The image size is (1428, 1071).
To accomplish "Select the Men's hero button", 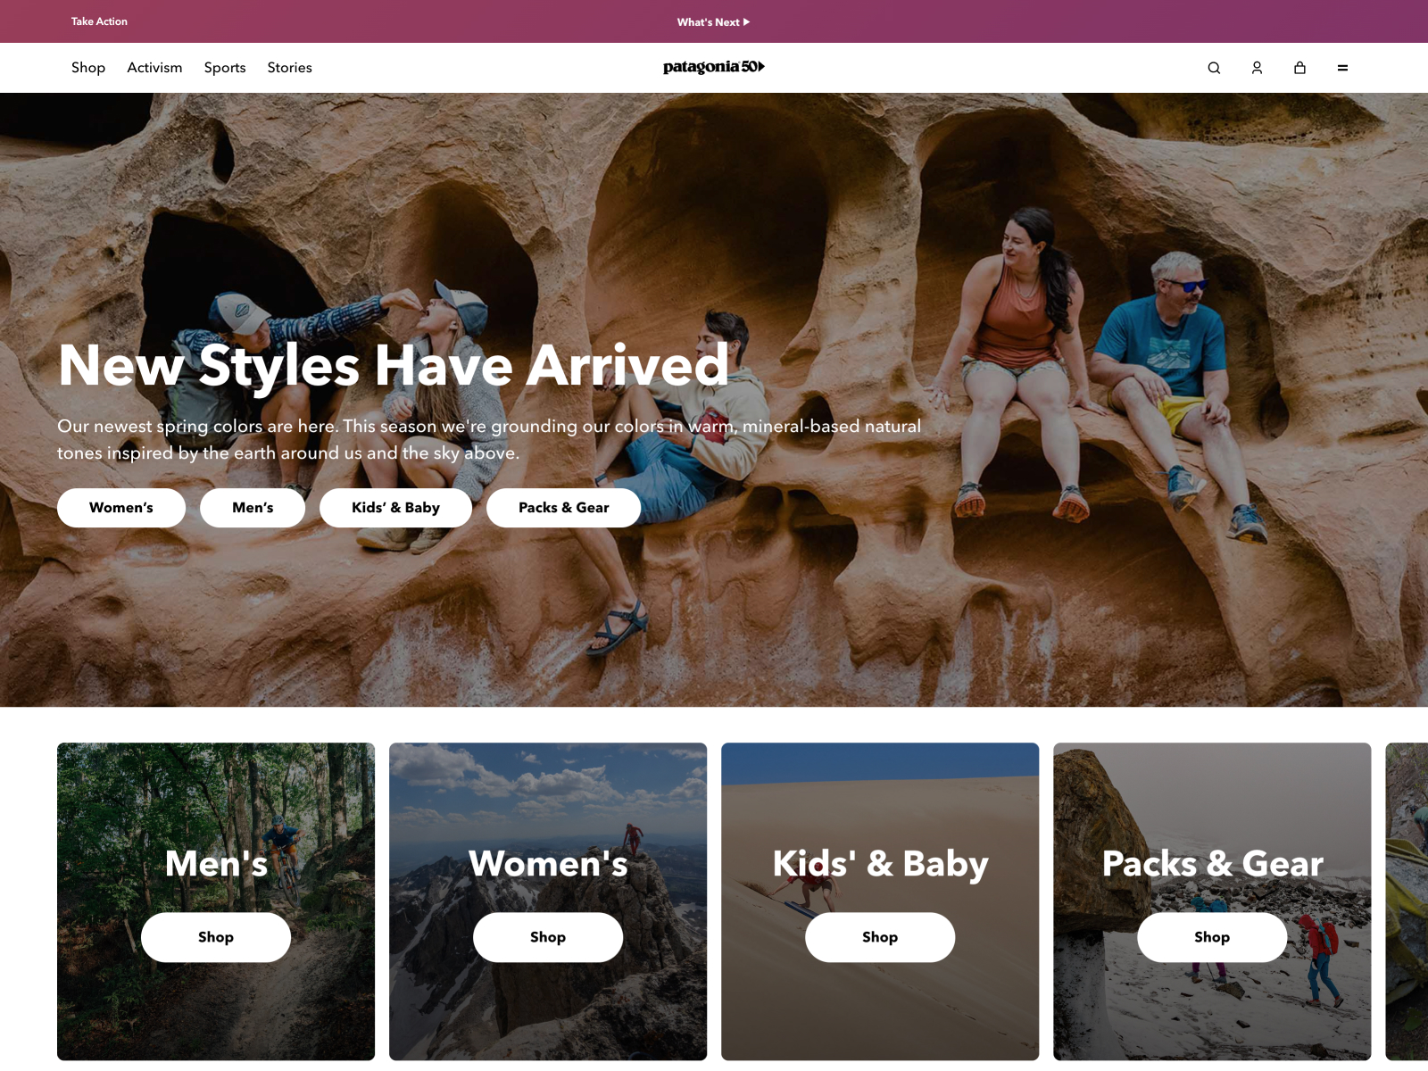I will tap(253, 508).
